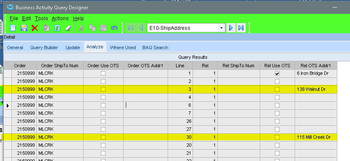Click the paperclip attachment icon
The height and width of the screenshot is (161, 350).
coord(46,28)
